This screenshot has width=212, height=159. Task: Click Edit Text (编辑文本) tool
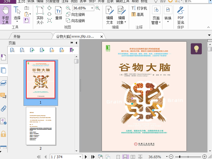point(110,15)
